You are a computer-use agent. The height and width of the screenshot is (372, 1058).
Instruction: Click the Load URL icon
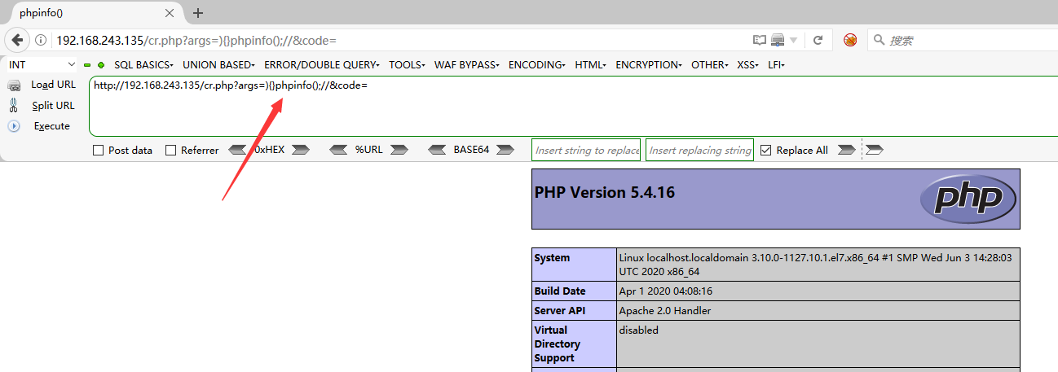14,85
